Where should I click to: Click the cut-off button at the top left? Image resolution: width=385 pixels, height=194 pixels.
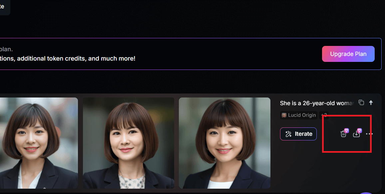click(5, 7)
